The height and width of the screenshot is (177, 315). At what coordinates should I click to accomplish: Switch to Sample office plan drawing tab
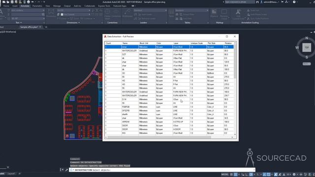pyautogui.click(x=29, y=27)
